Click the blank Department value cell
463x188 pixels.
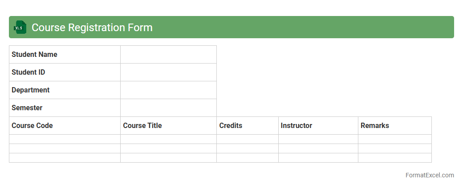tap(168, 90)
